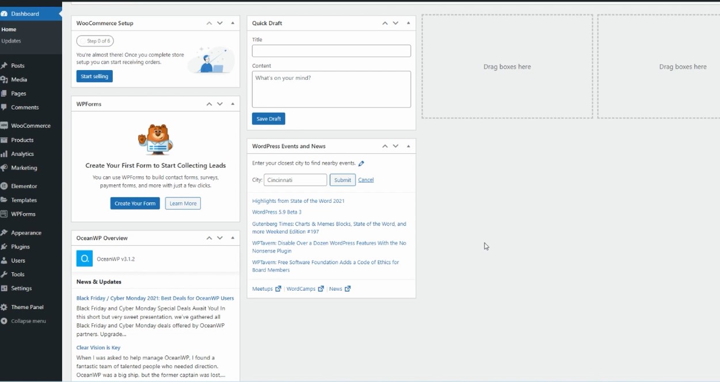Click the WPForms icon in sidebar
Image resolution: width=720 pixels, height=382 pixels.
tap(4, 214)
